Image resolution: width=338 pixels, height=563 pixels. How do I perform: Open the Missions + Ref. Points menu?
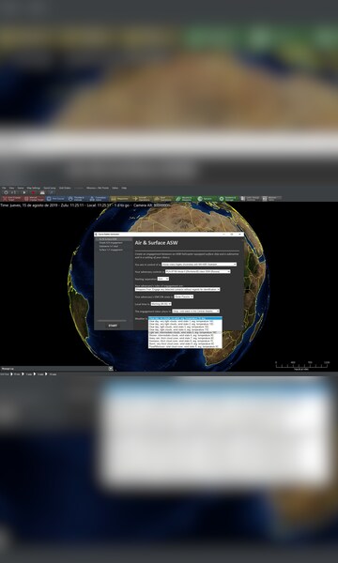98,188
